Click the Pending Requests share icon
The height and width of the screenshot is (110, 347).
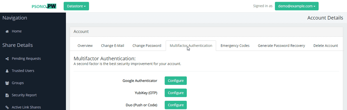pos(7,58)
